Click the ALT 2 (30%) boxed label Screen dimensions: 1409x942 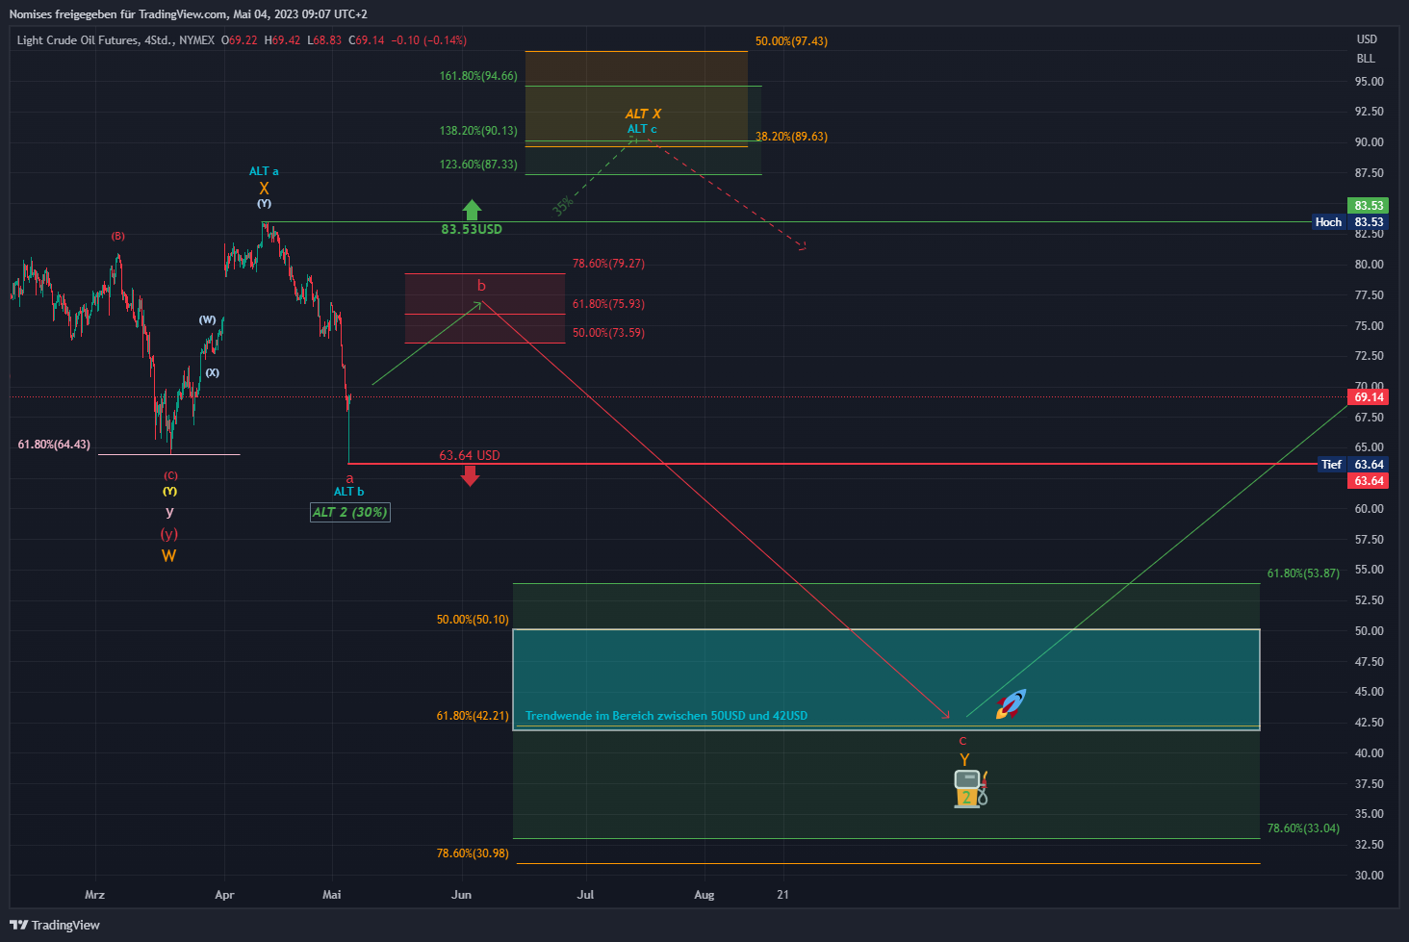[350, 512]
